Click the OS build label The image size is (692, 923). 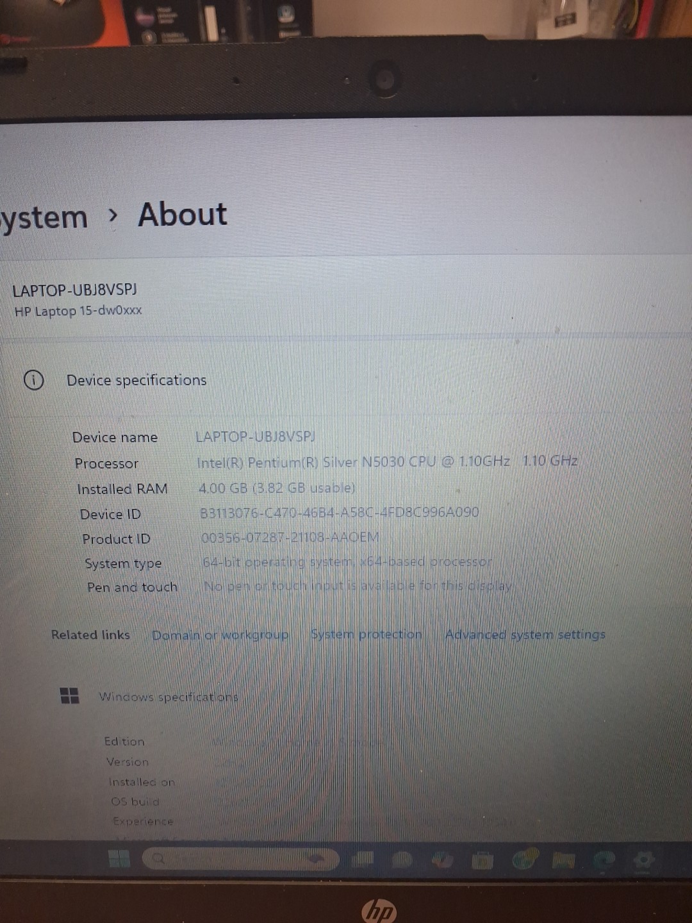click(135, 802)
